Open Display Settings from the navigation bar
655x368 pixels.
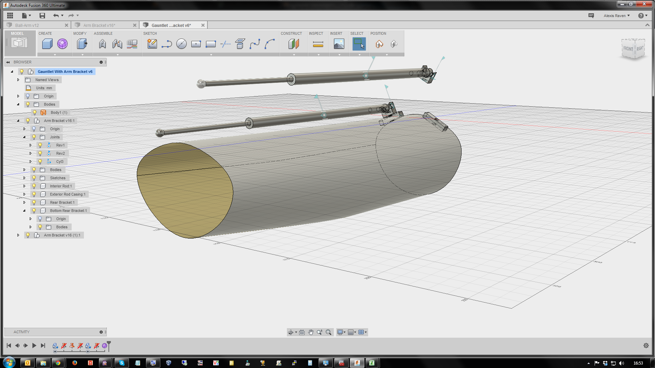tap(340, 332)
